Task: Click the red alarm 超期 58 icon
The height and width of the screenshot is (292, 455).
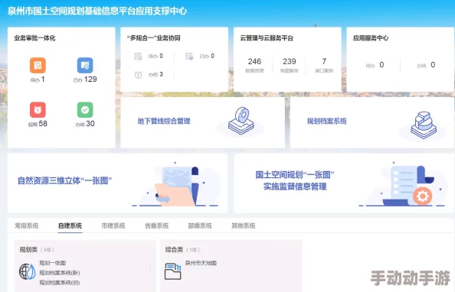Action: click(x=38, y=110)
